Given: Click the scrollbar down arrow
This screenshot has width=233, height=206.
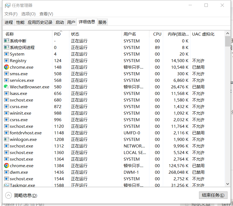Looking at the screenshot, I should pos(228,184).
